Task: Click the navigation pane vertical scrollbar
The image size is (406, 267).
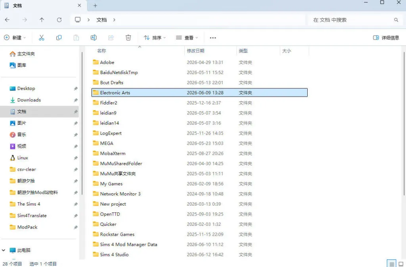Action: (x=82, y=123)
